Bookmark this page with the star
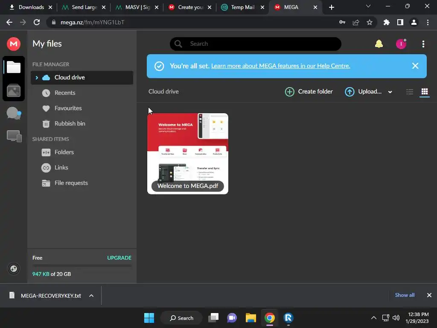The height and width of the screenshot is (328, 437). point(370,22)
